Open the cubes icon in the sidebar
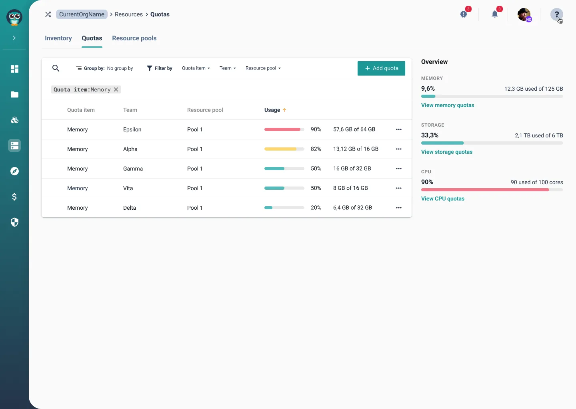Image resolution: width=576 pixels, height=409 pixels. (14, 120)
